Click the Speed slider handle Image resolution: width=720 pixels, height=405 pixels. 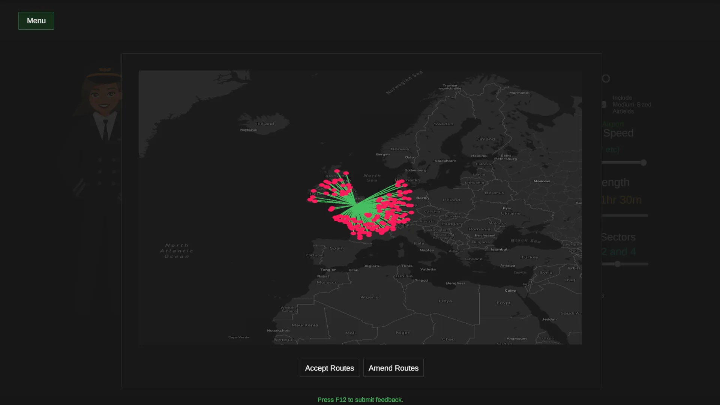pos(643,163)
